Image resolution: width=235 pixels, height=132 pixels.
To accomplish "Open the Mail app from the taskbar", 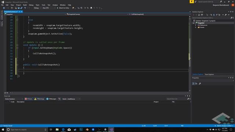I will [x=69, y=129].
